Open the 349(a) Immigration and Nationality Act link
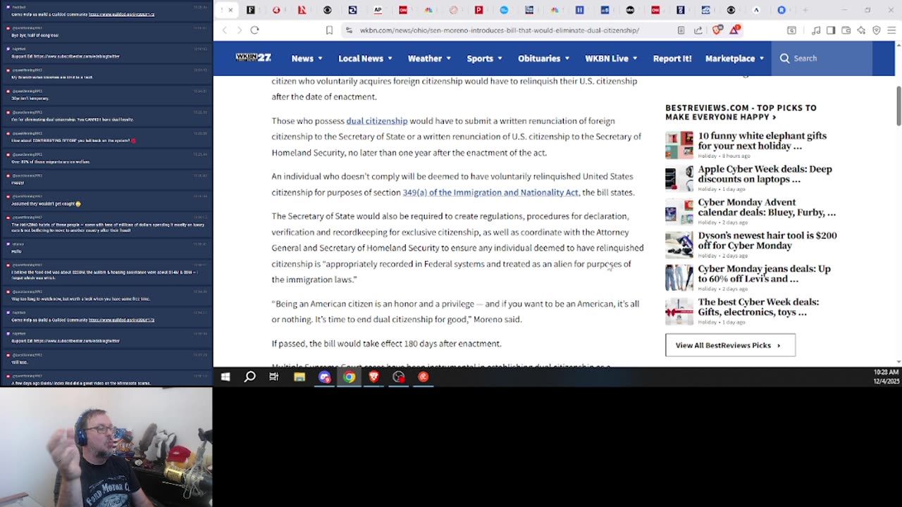 point(490,192)
